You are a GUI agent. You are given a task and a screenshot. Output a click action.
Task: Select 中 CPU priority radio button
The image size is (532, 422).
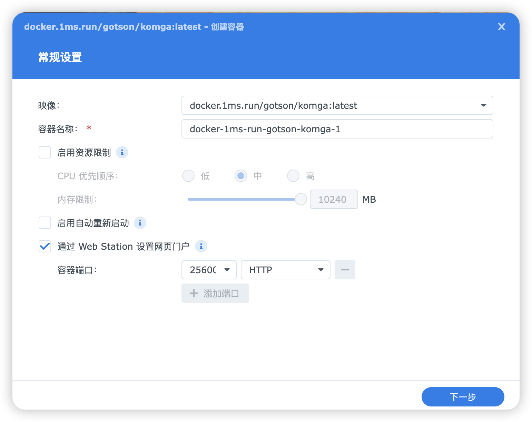point(241,176)
